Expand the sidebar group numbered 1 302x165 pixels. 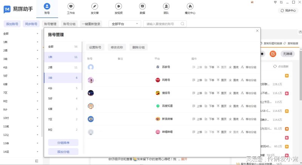(37, 42)
